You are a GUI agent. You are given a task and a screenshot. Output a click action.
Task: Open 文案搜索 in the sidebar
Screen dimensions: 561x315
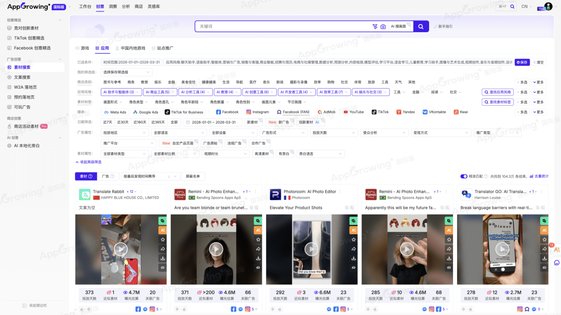pyautogui.click(x=22, y=77)
